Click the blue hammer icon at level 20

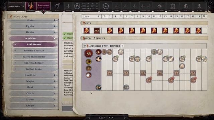click(204, 59)
